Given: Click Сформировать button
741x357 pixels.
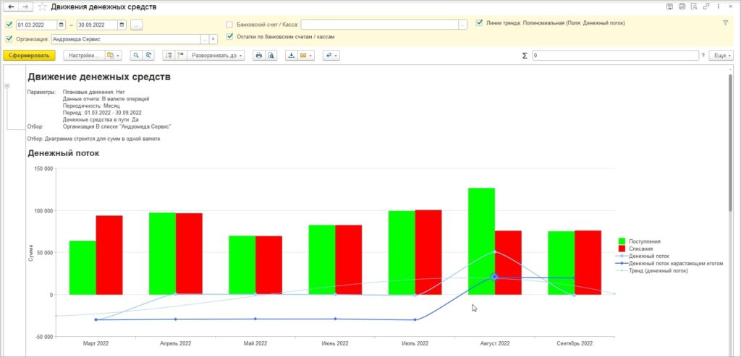Looking at the screenshot, I should (x=29, y=55).
